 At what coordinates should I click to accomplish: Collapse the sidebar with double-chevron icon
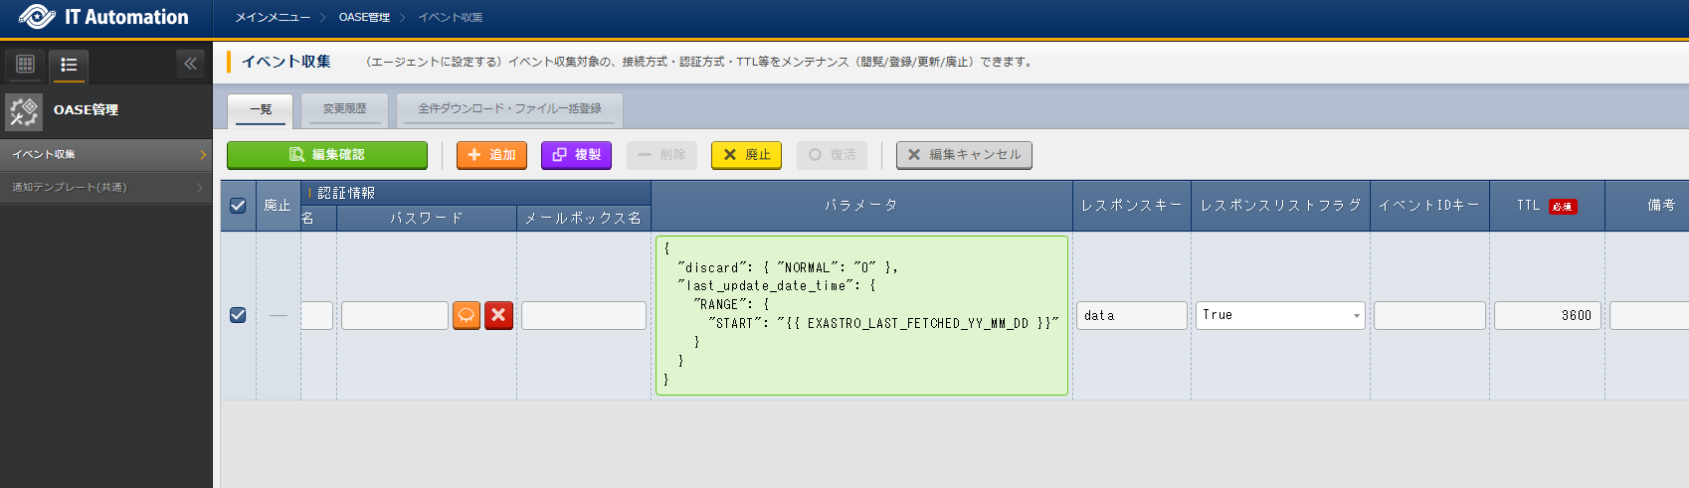click(190, 65)
